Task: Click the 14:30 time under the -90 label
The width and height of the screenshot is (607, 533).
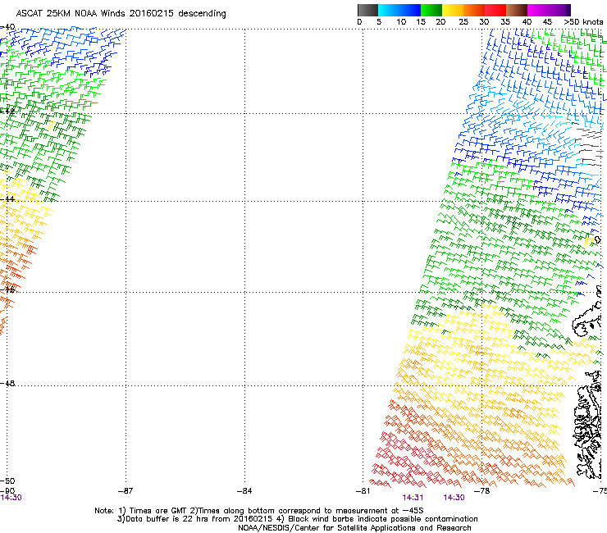Action: coord(11,498)
